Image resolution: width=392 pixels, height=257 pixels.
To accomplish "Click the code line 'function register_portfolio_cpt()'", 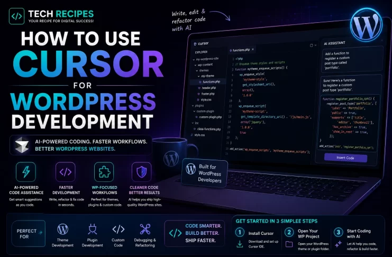I will (348, 99).
